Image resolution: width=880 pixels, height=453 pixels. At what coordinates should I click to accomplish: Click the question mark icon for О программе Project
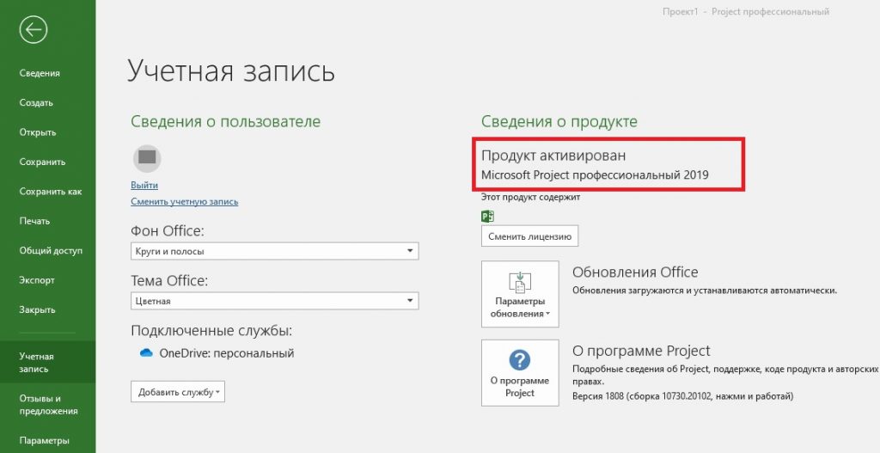(520, 359)
